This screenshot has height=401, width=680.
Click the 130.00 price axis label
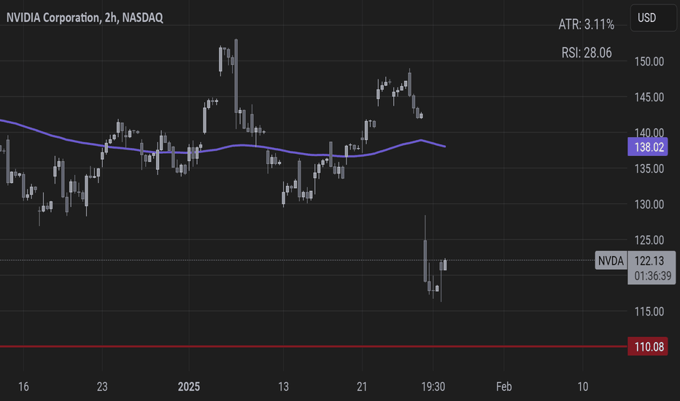[x=649, y=204]
